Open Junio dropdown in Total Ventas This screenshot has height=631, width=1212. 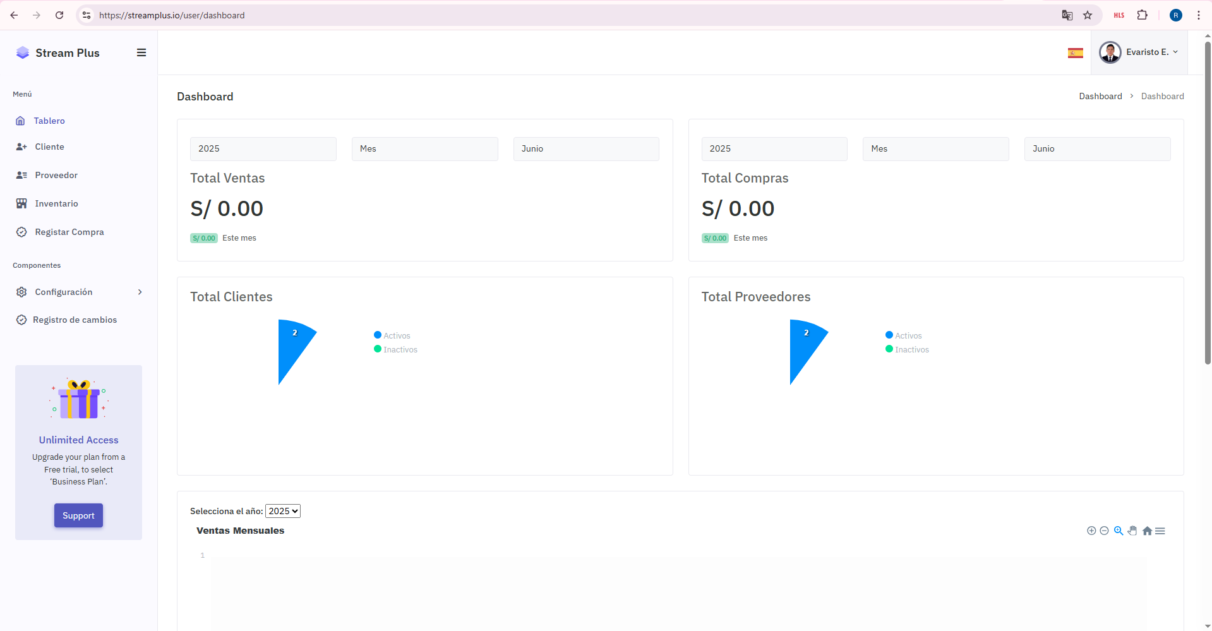click(586, 149)
